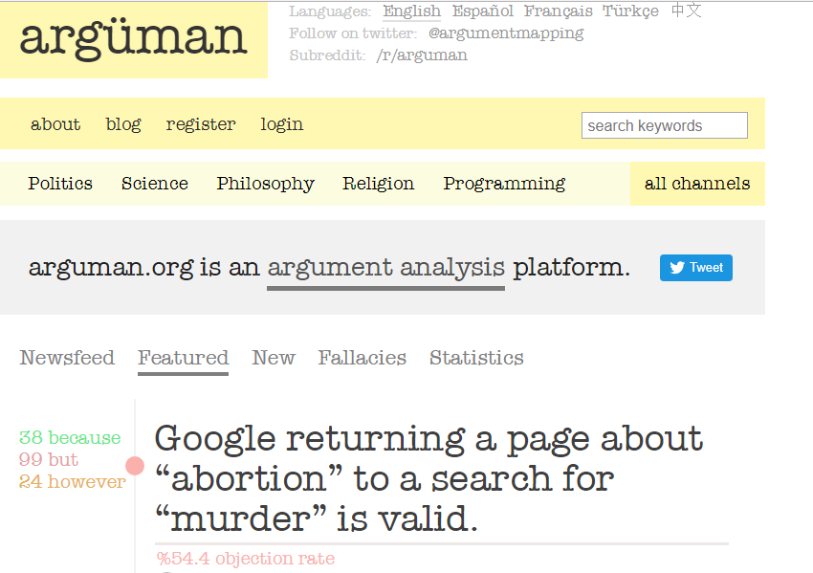Click the '99 but' count
813x573 pixels.
48,459
